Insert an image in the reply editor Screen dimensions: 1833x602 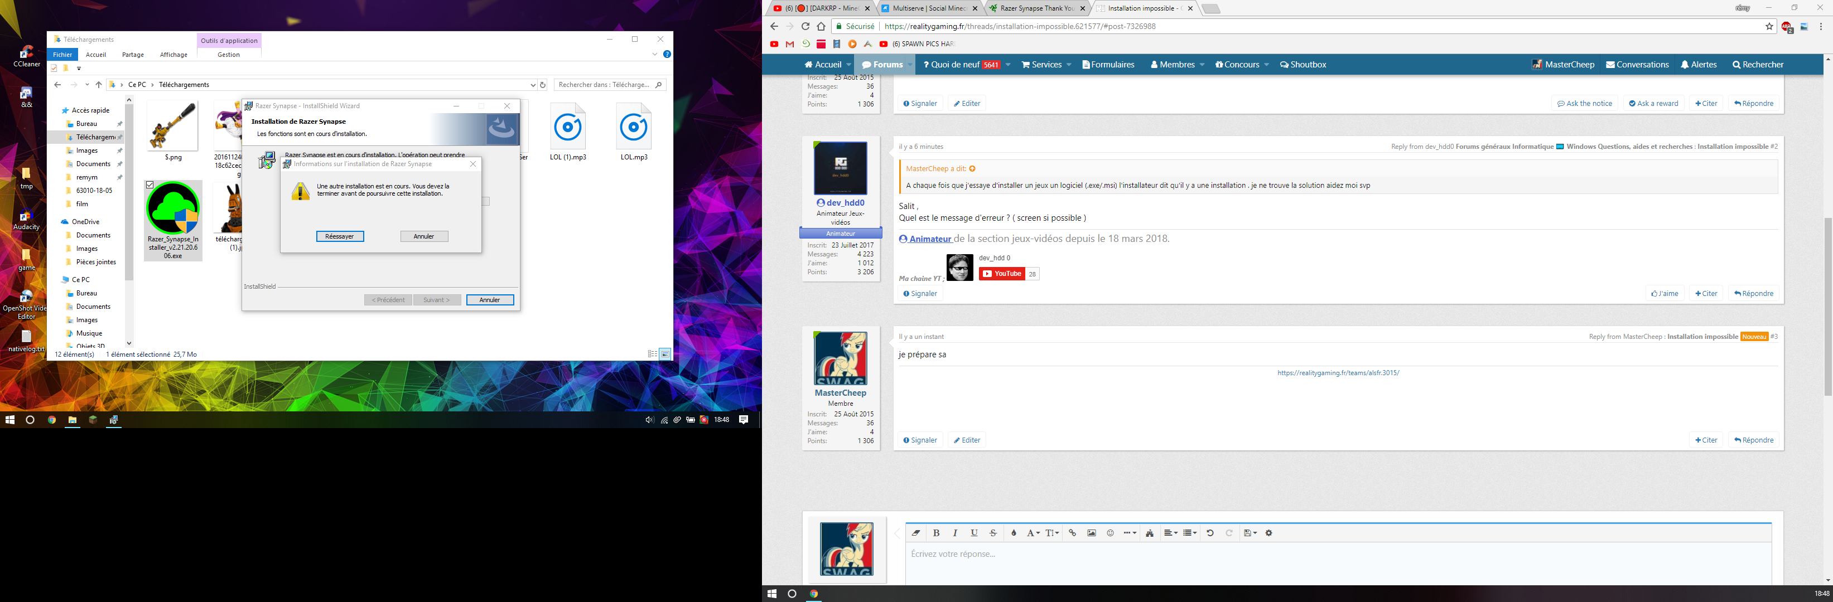[x=1092, y=533]
